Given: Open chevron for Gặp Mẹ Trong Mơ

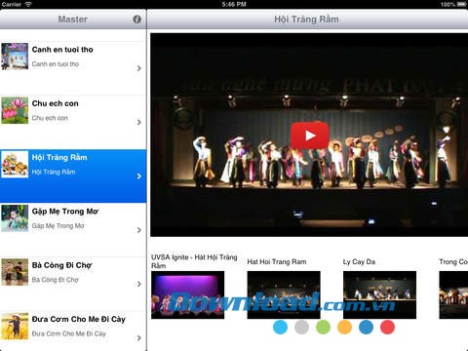Looking at the screenshot, I should 139,230.
